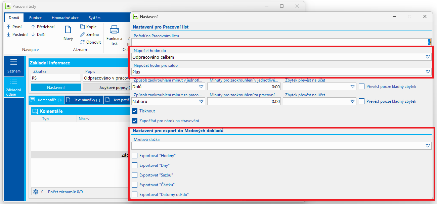This screenshot has width=437, height=204.
Task: Select Text patičky tab
Action: pos(117,100)
